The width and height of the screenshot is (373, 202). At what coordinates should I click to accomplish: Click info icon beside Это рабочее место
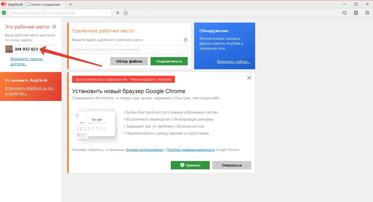coord(54,27)
